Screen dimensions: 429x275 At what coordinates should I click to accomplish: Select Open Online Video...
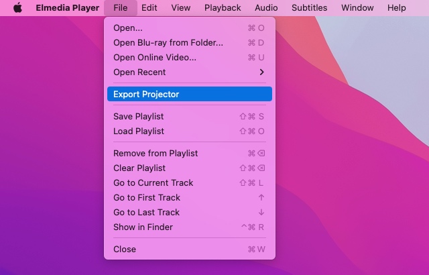(190, 58)
